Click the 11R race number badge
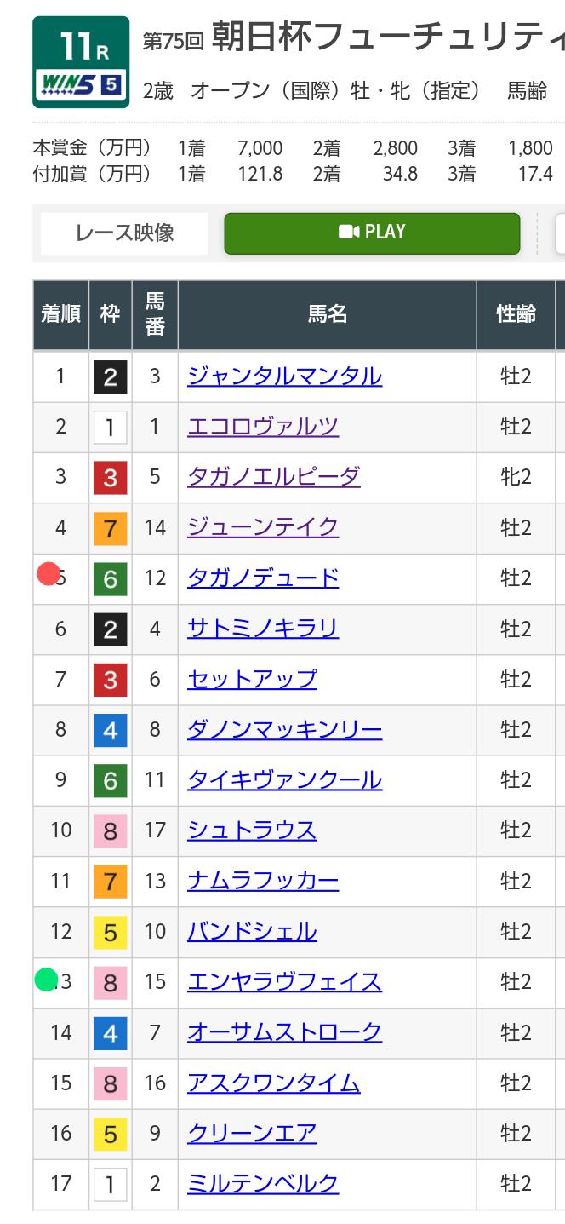 82,47
